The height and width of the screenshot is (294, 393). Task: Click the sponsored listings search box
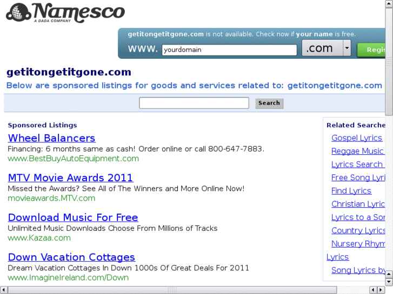pyautogui.click(x=194, y=103)
